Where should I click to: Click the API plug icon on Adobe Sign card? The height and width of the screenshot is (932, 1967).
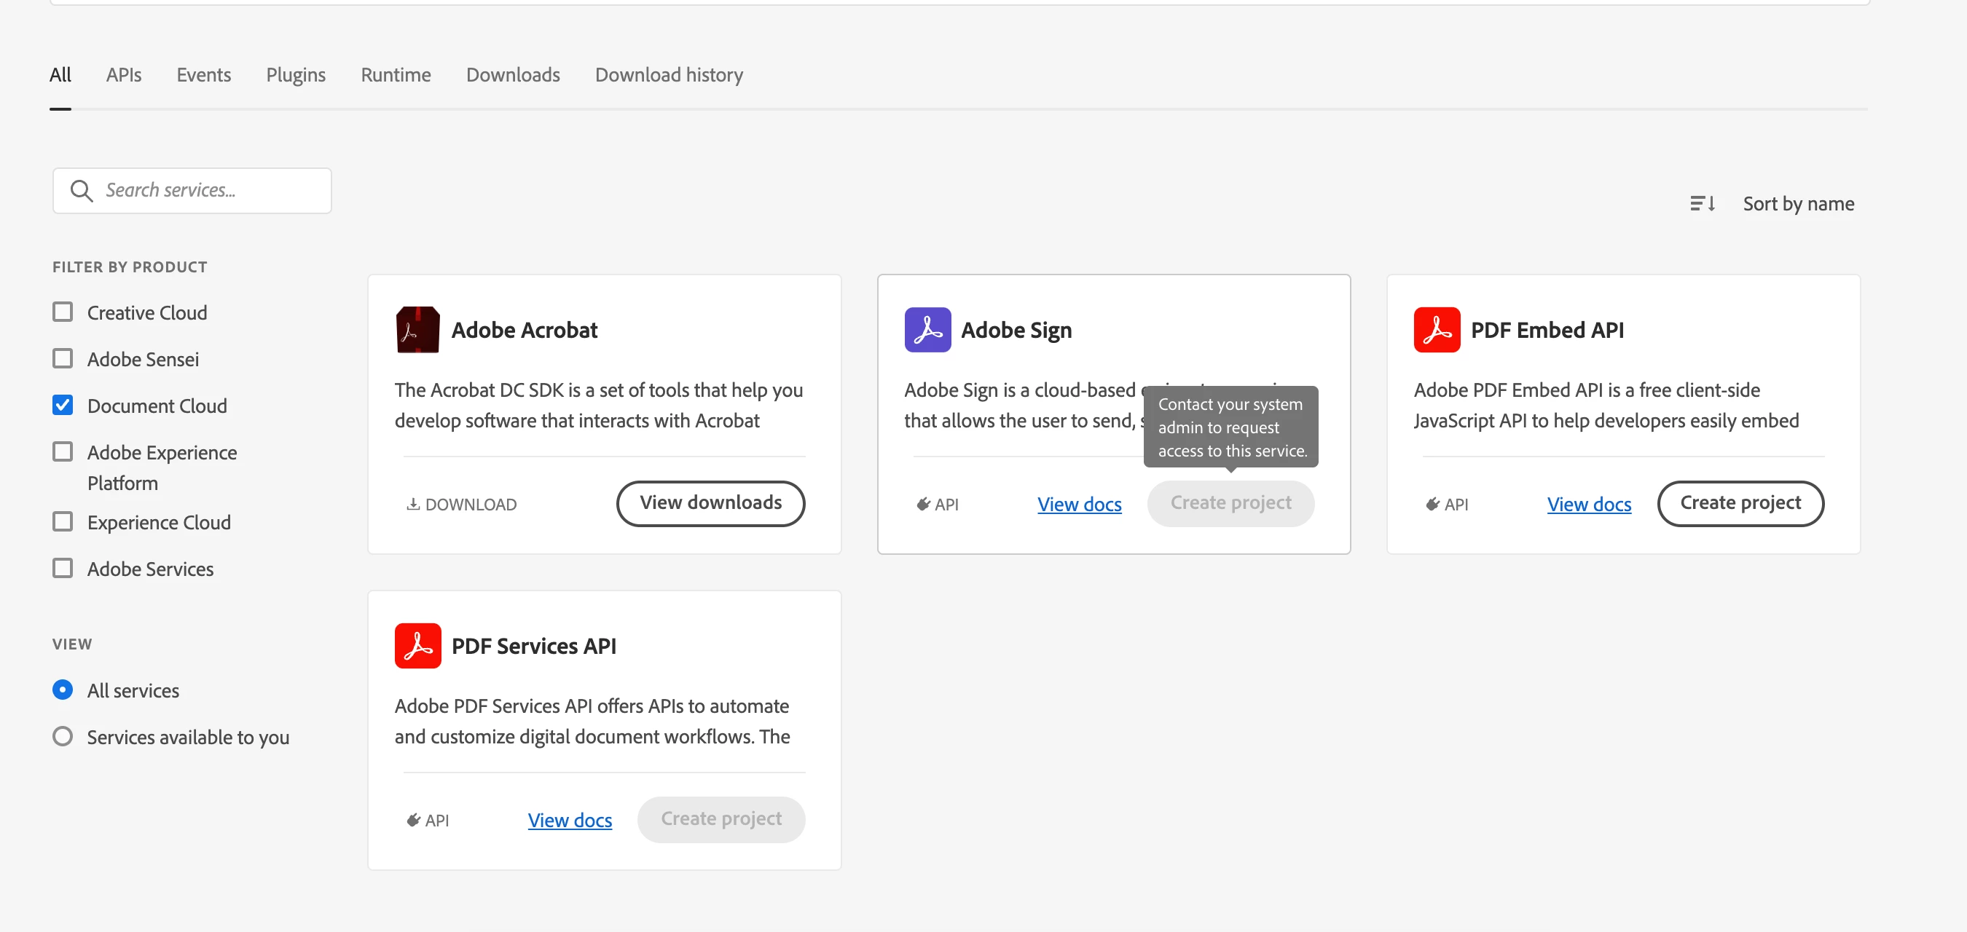coord(922,505)
